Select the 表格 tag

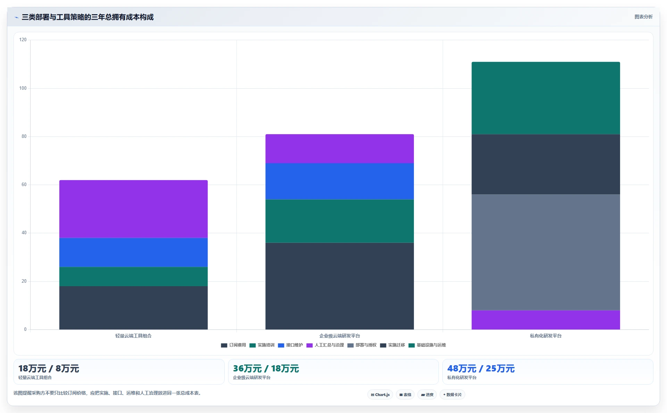[405, 395]
